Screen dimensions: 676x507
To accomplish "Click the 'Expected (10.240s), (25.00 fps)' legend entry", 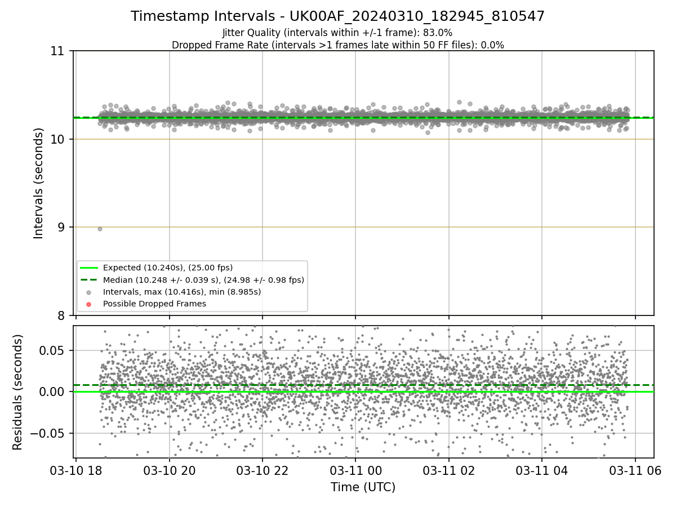I will (168, 268).
